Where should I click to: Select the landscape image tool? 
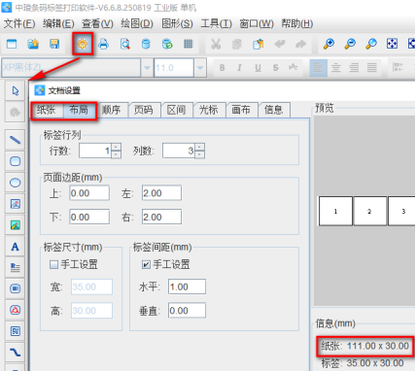point(16,225)
